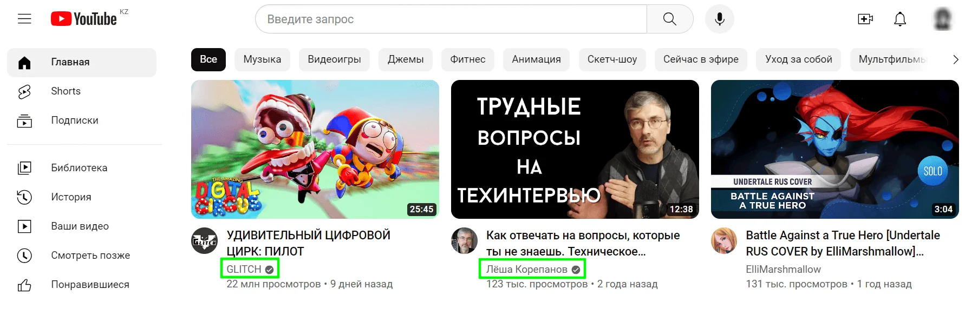Open the title УДИВИТЕЛЬНЫЙ ЦИФРОВОЙ ЦИРК: ПИЛОТ
The image size is (978, 309).
point(308,243)
